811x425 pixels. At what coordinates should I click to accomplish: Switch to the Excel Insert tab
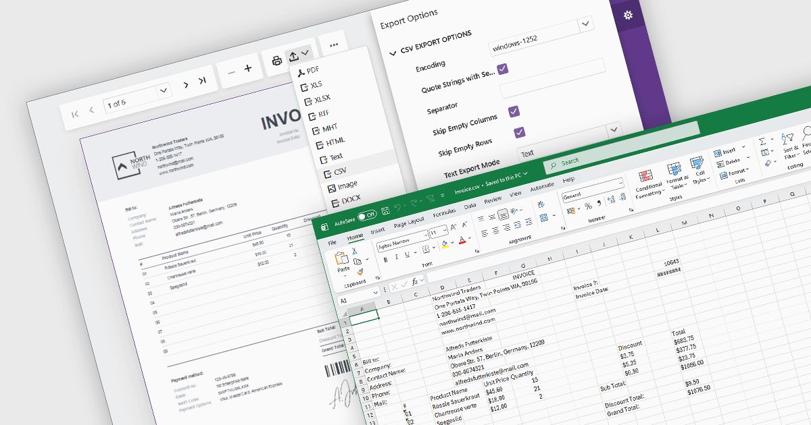tap(377, 231)
